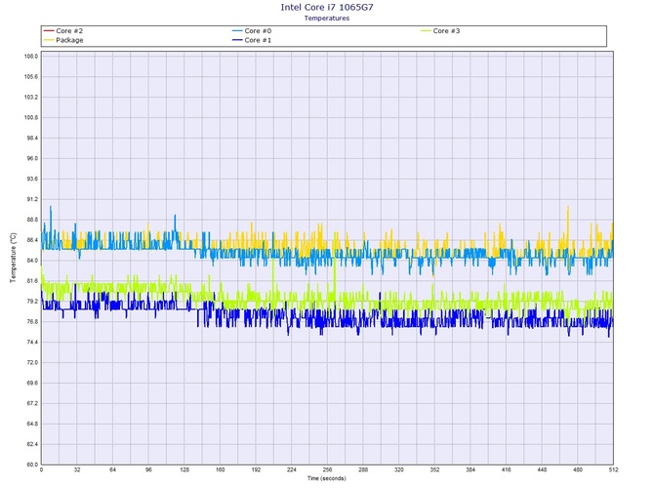The image size is (654, 490).
Task: Click the 60.0 y-axis value
Action: tap(31, 465)
